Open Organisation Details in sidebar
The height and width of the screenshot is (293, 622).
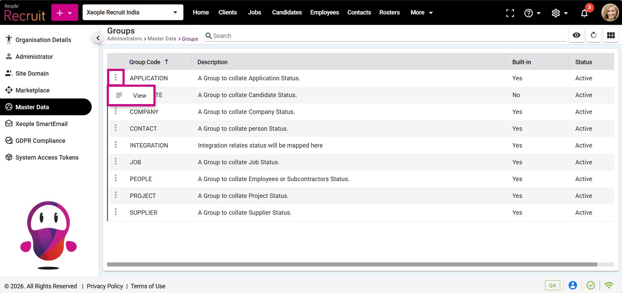(46, 40)
